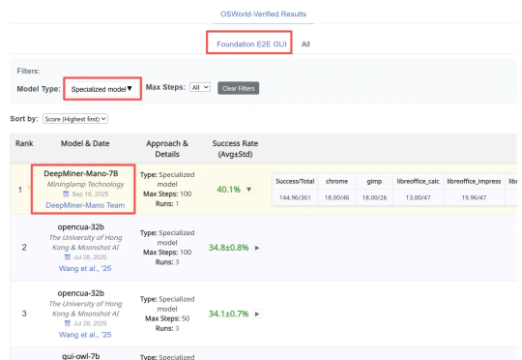
Task: Click the 19.96/47 cell
Action: [x=474, y=197]
